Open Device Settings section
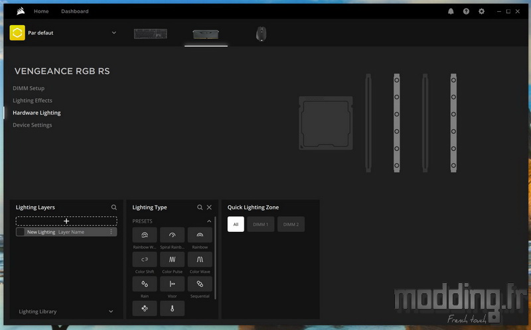 click(32, 125)
